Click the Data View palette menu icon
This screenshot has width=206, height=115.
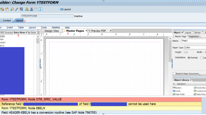[x=26, y=33]
